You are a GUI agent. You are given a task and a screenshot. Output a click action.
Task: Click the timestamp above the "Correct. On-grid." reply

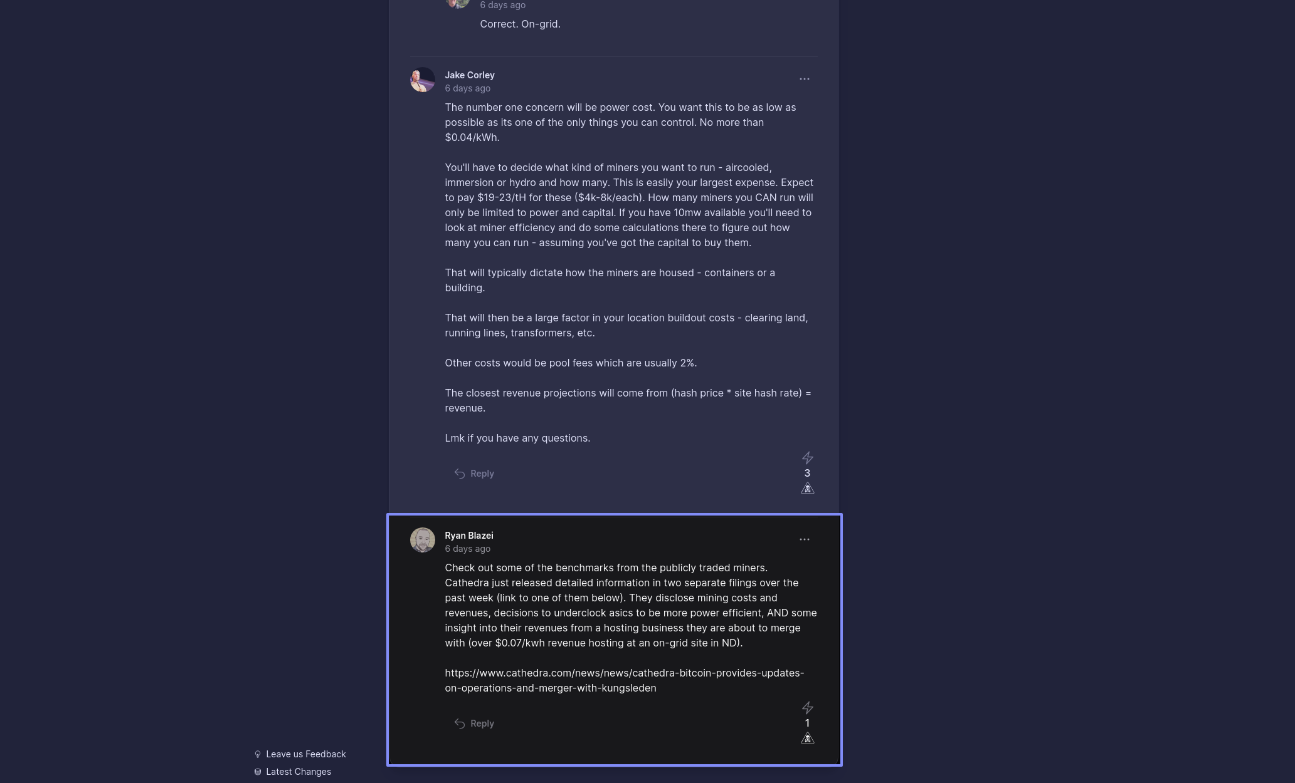point(502,5)
